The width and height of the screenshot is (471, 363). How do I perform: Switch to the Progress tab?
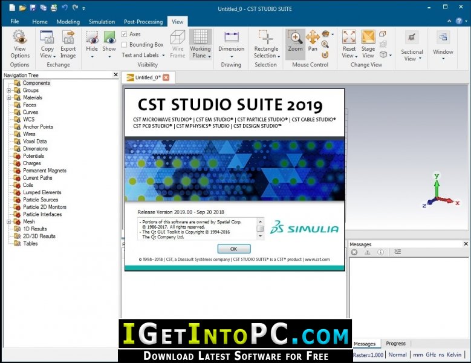coord(395,343)
